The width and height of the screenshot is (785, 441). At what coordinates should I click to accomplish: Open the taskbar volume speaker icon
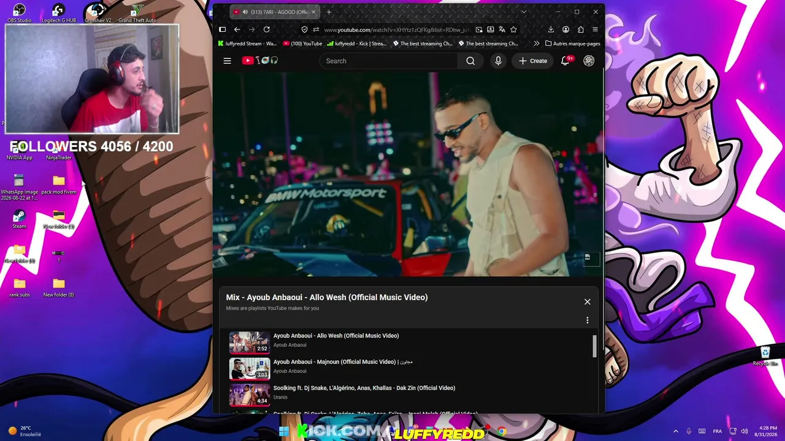pos(745,431)
